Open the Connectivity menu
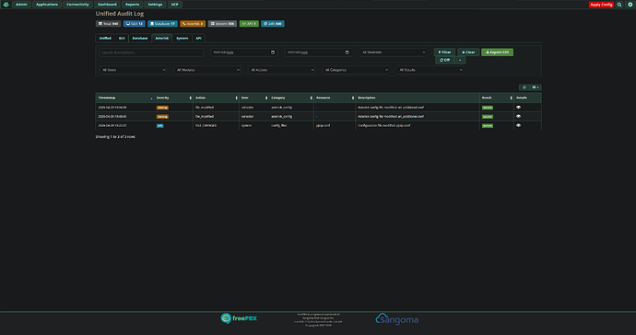 (77, 5)
